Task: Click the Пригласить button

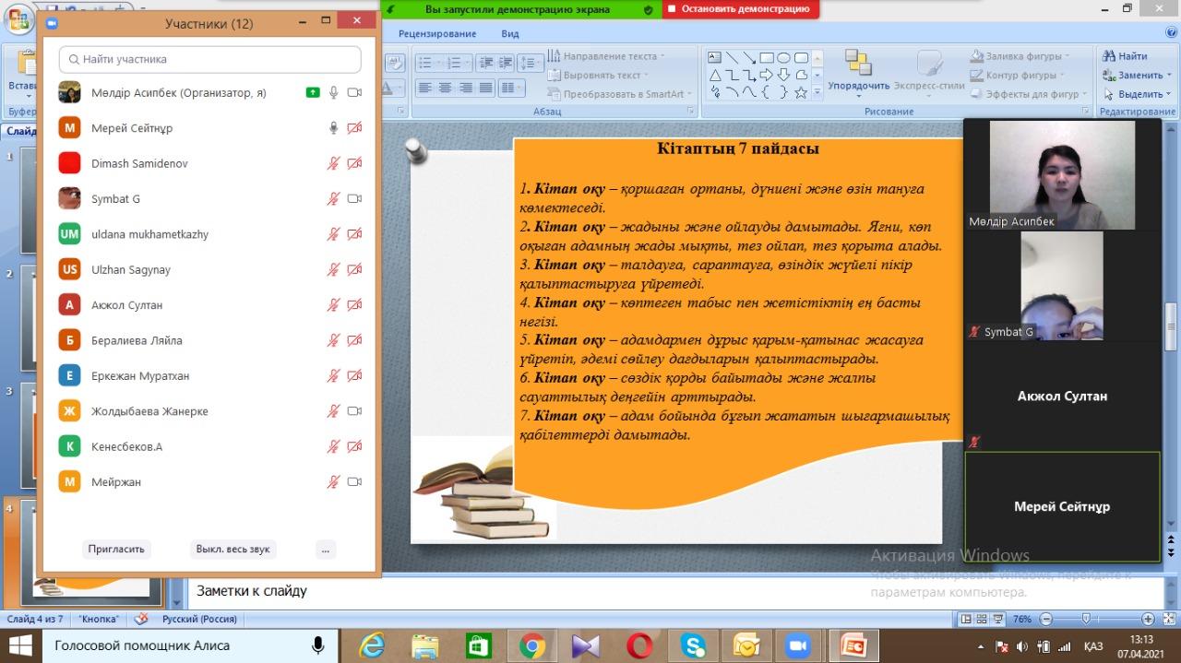Action: 116,549
